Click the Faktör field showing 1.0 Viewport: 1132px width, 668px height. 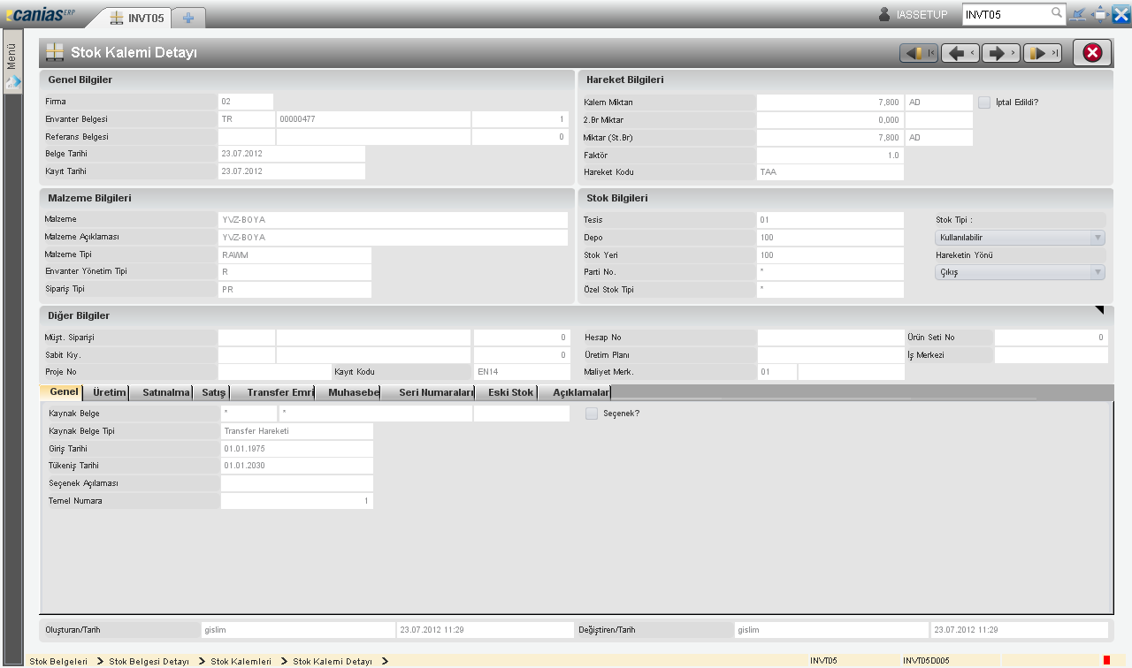[830, 156]
